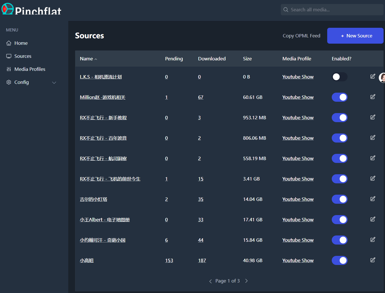
Task: Open Media Profiles menu item
Action: 30,69
